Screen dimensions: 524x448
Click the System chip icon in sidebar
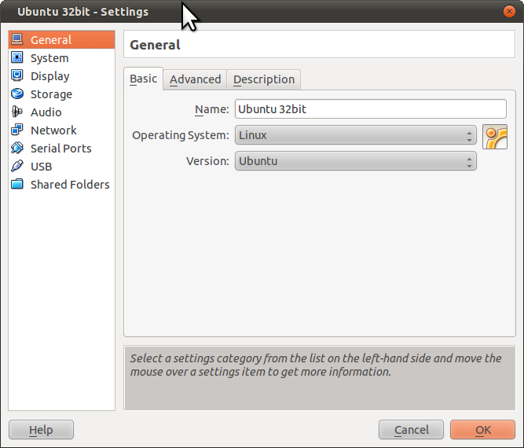(x=17, y=57)
